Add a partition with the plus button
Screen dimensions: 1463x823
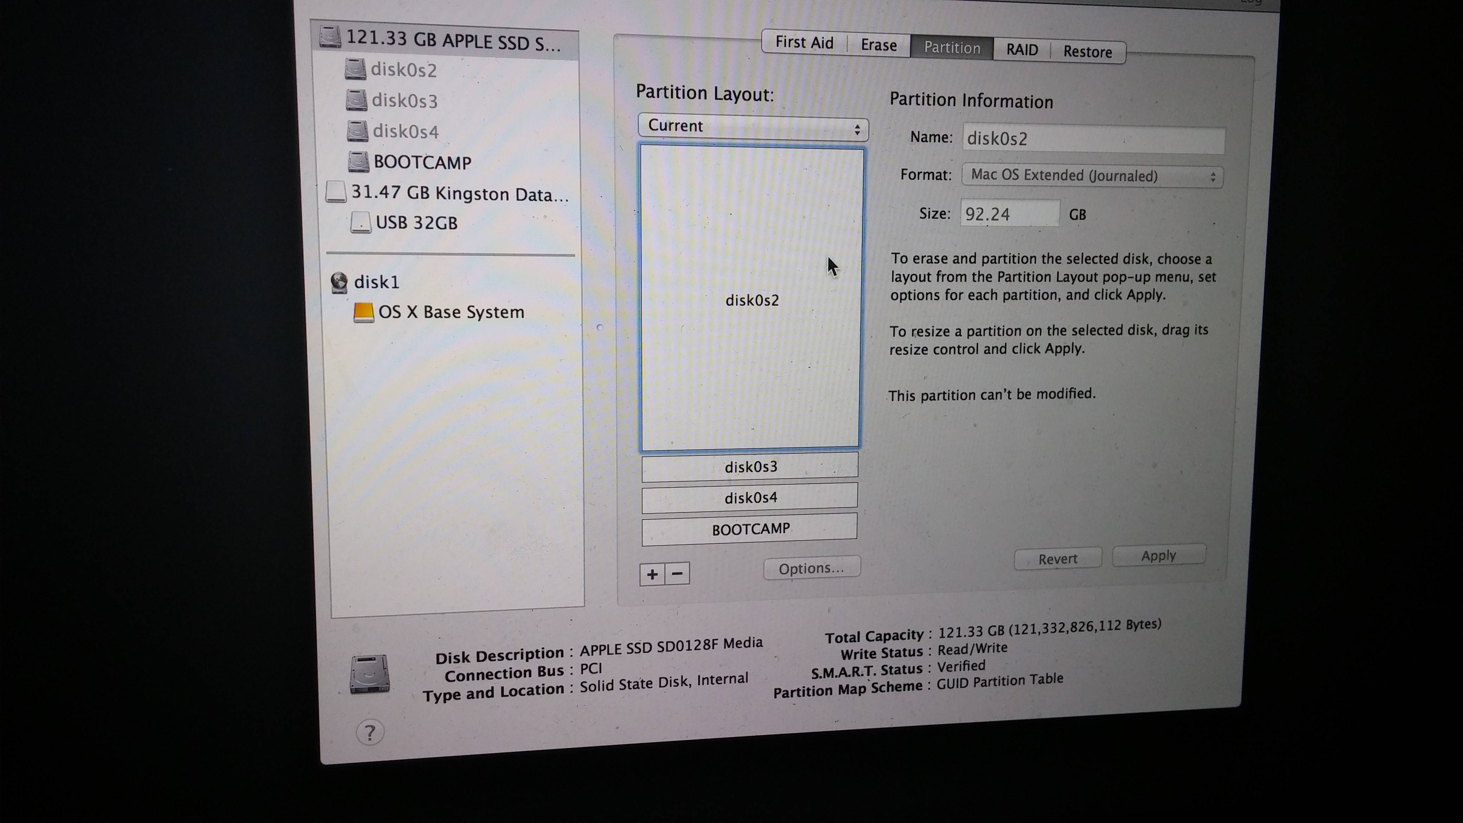coord(652,574)
